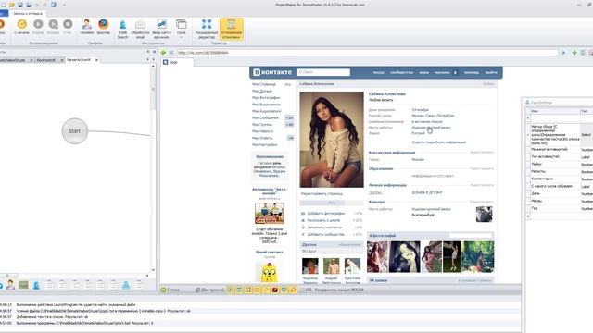593x333 pixels.
Task: Click "Добавить фотографии" suggestion
Action: [x=326, y=214]
